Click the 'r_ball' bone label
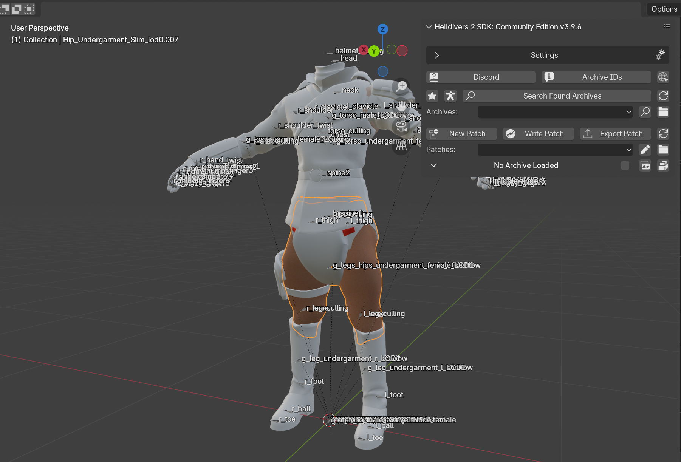The height and width of the screenshot is (462, 681). click(x=301, y=409)
